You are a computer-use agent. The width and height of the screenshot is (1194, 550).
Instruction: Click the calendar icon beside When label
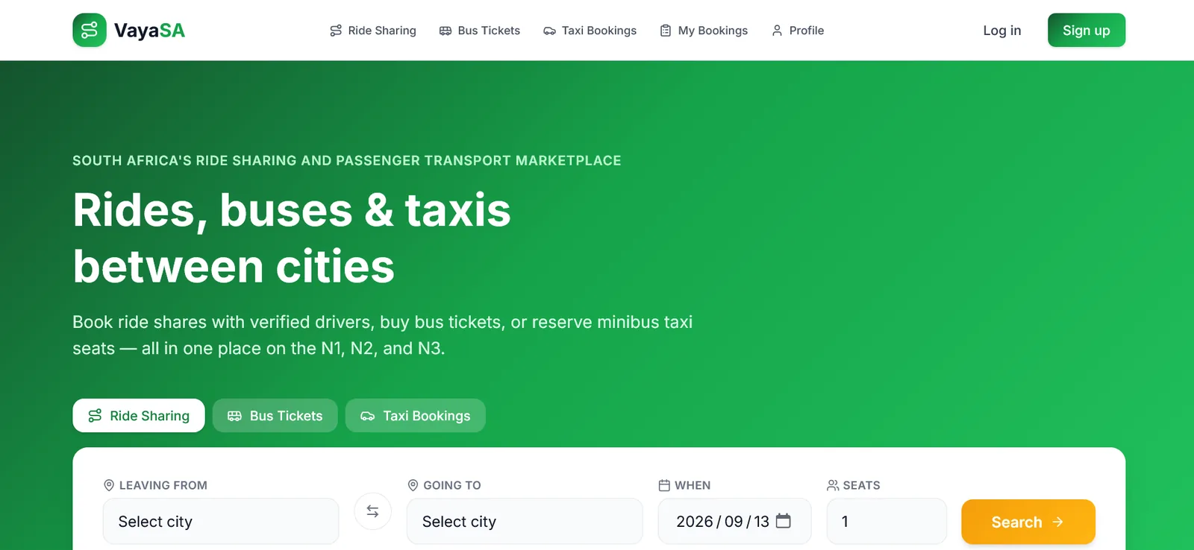[664, 485]
